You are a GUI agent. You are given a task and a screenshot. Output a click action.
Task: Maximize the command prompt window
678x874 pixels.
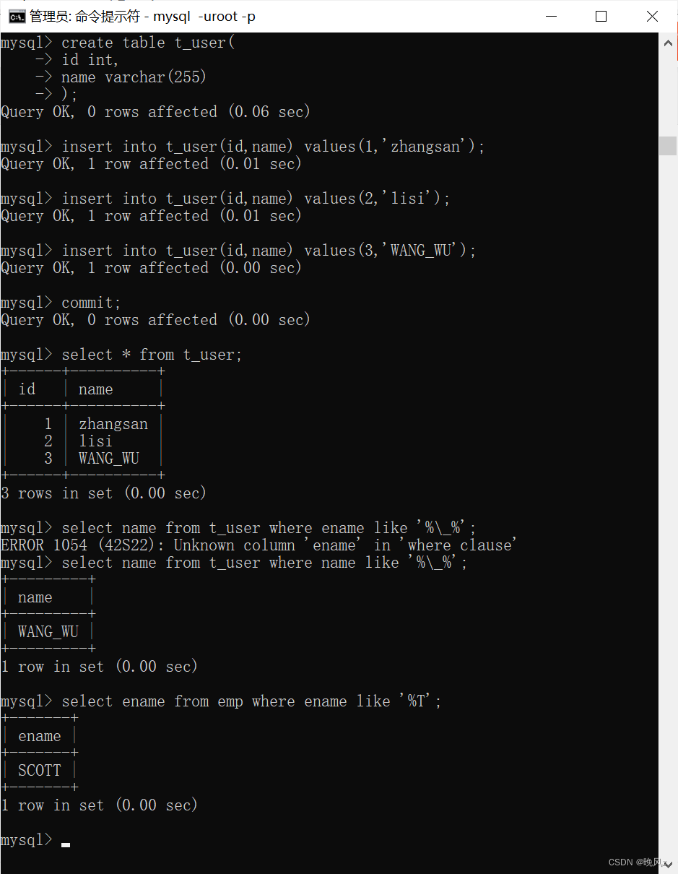pyautogui.click(x=601, y=16)
